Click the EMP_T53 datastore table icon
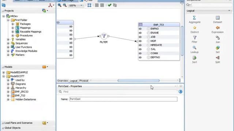 point(140,24)
